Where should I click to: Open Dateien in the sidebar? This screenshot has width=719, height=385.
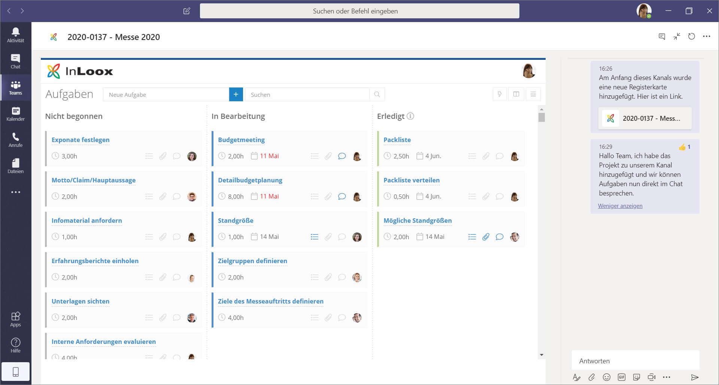click(15, 166)
